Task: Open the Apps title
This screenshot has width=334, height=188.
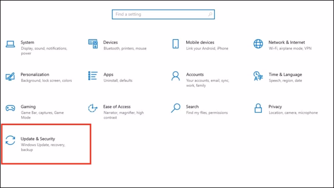Action: coord(109,75)
